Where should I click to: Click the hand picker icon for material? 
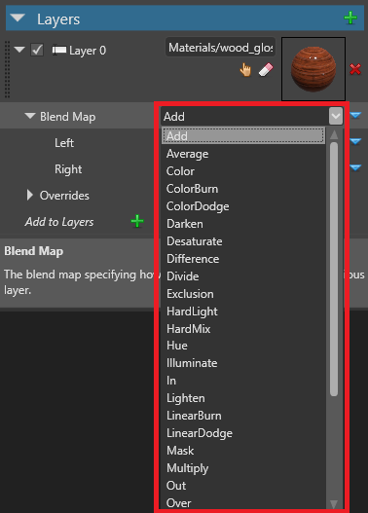pyautogui.click(x=245, y=70)
